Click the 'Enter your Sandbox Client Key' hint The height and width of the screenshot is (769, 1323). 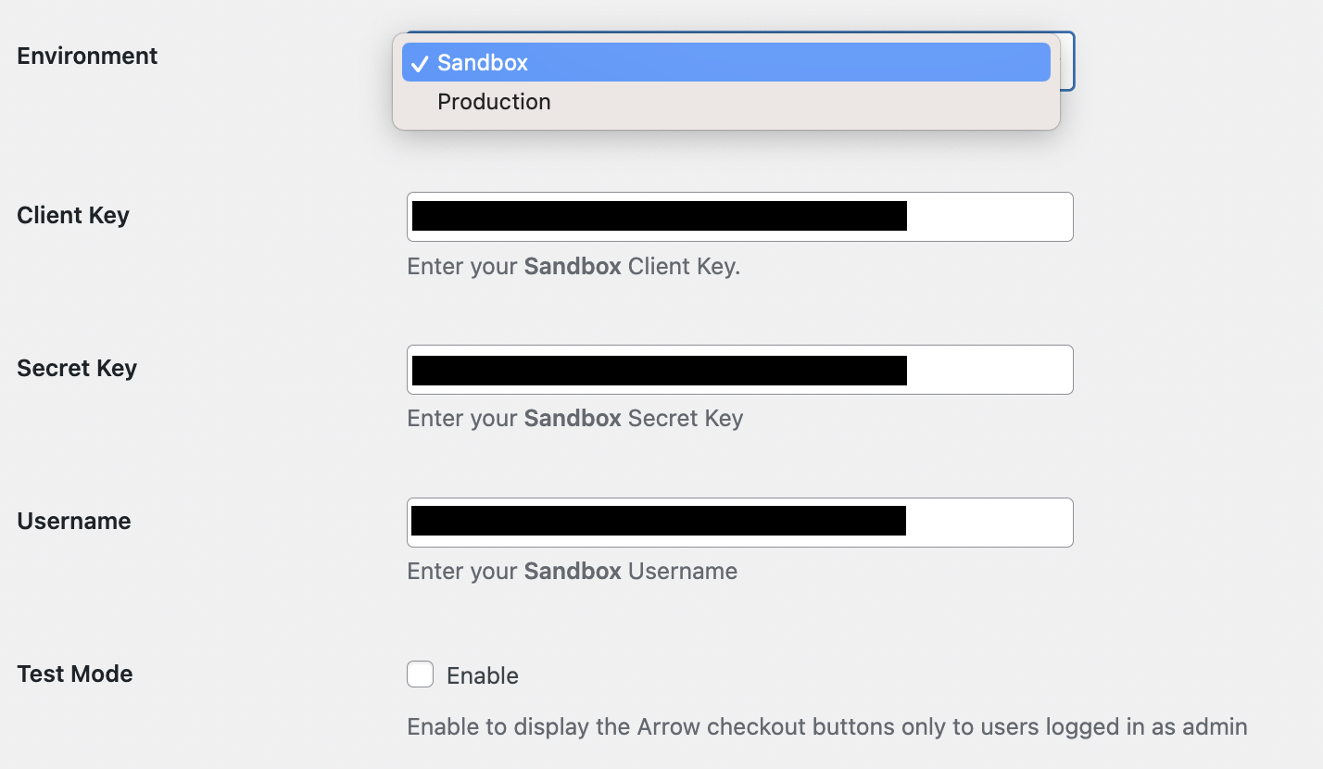[573, 267]
